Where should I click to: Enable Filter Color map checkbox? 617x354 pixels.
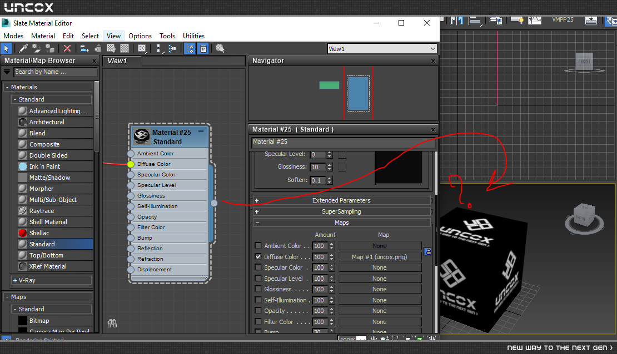[x=258, y=321]
